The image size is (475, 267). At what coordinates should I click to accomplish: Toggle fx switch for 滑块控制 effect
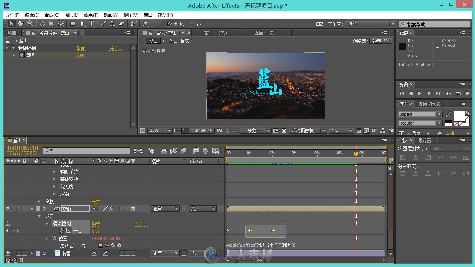click(x=8, y=224)
